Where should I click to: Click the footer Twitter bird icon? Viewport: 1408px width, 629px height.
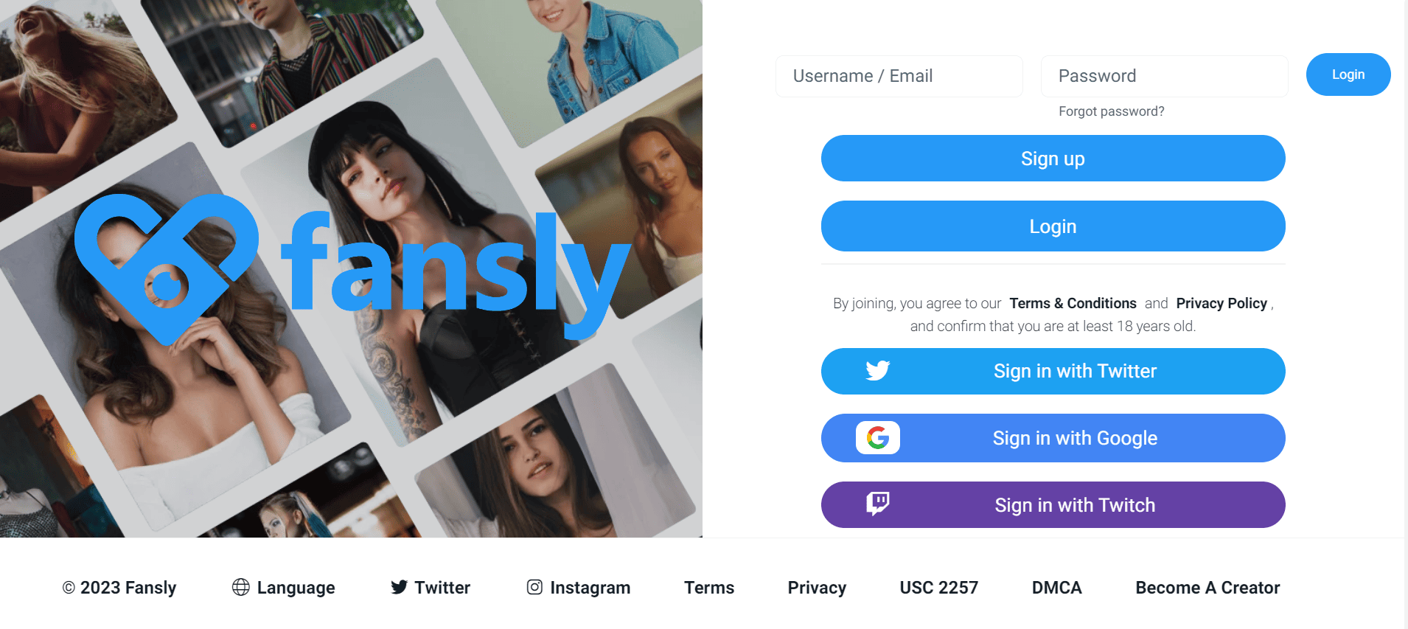click(399, 587)
